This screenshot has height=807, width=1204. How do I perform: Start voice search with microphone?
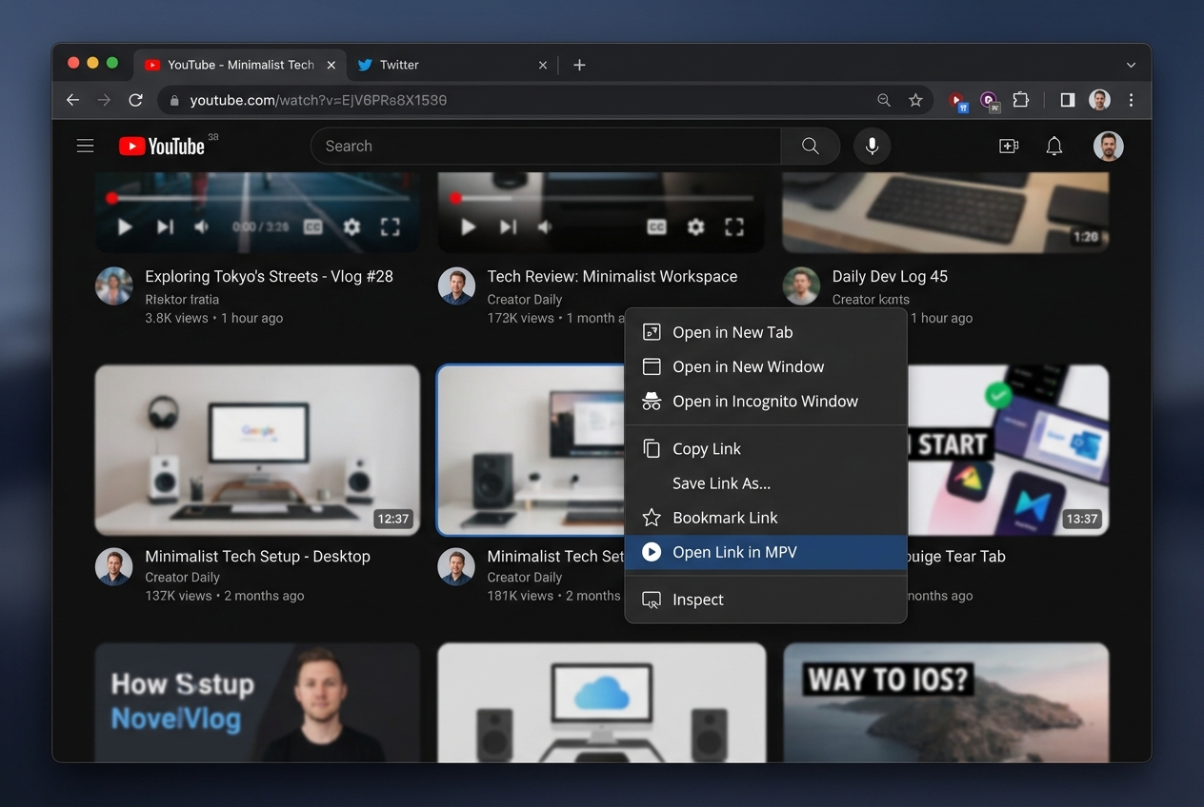coord(872,146)
